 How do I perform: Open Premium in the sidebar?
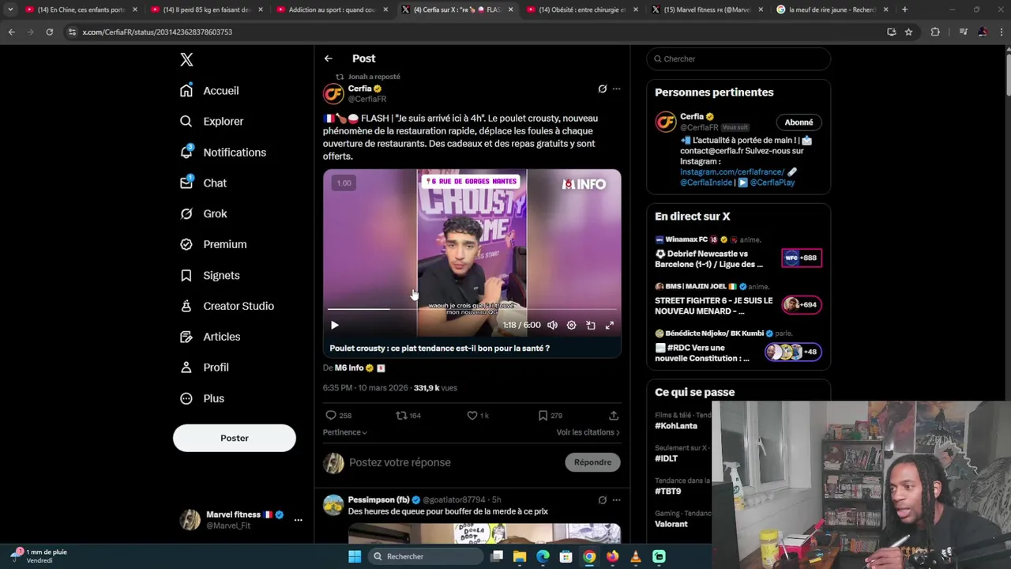(x=213, y=244)
